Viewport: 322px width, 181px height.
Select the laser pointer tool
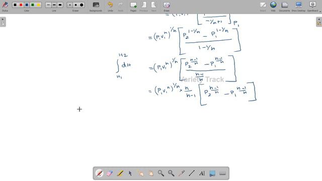coord(182,173)
